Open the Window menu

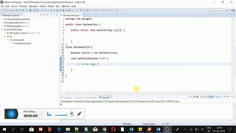[66, 6]
